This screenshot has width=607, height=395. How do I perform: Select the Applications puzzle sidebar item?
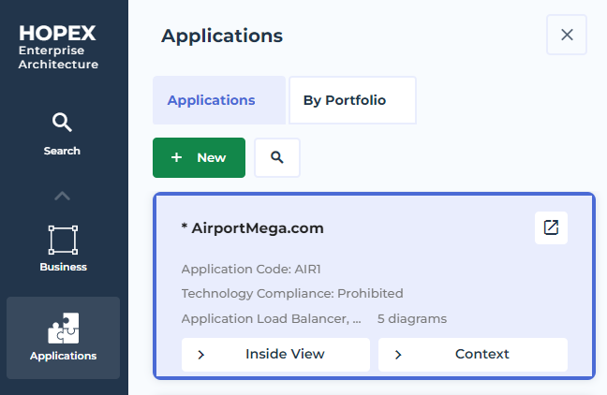click(63, 337)
